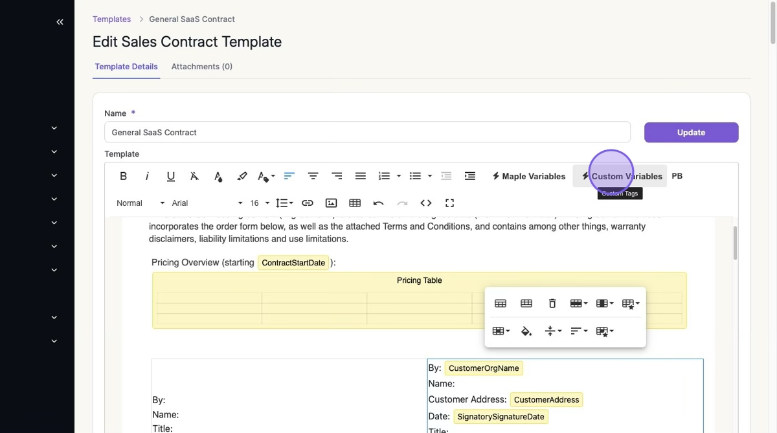This screenshot has width=777, height=433.
Task: Click the insert image icon
Action: (x=331, y=203)
